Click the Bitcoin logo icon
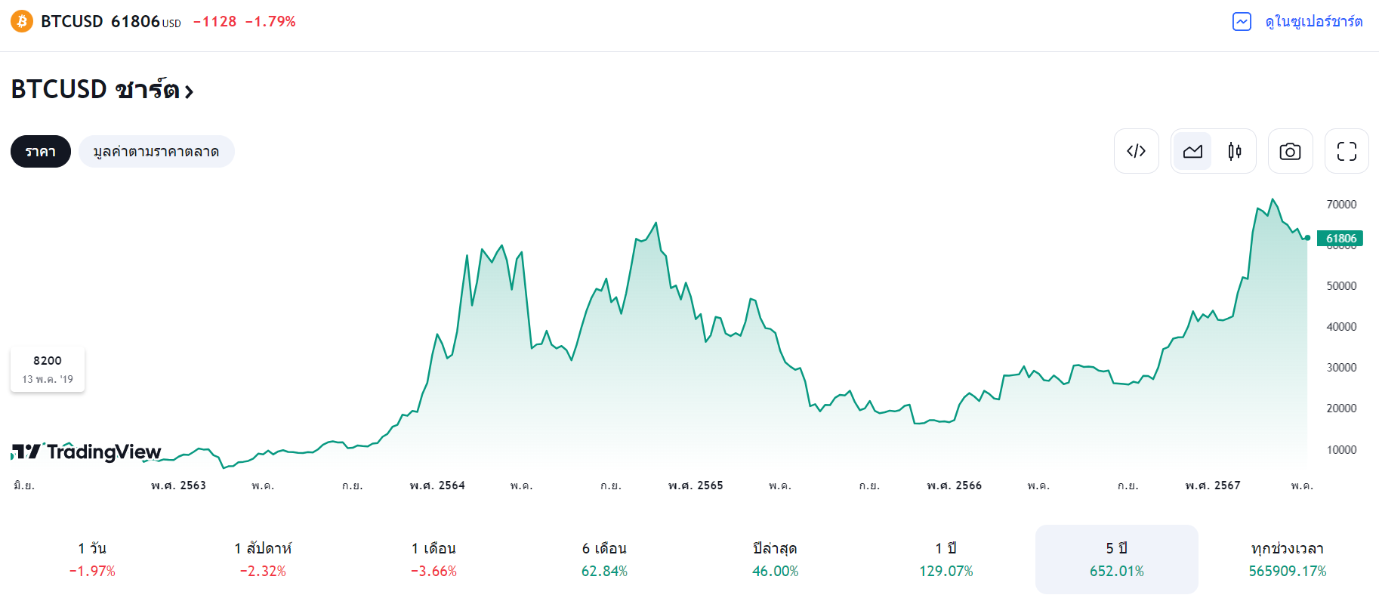Viewport: 1379px width, 598px height. tap(22, 21)
